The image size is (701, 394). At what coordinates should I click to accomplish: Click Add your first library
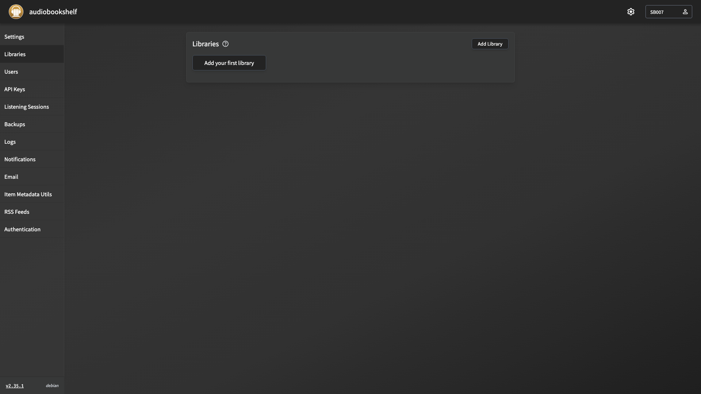[229, 63]
